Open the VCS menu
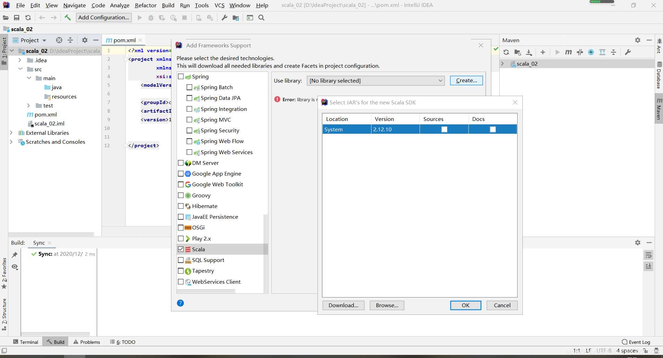 pyautogui.click(x=219, y=5)
